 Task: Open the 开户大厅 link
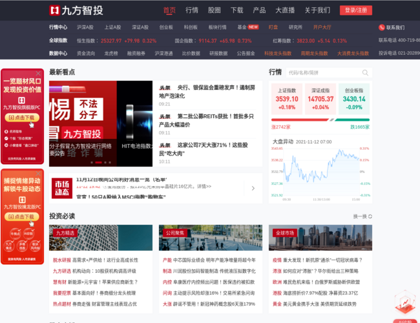click(x=322, y=27)
